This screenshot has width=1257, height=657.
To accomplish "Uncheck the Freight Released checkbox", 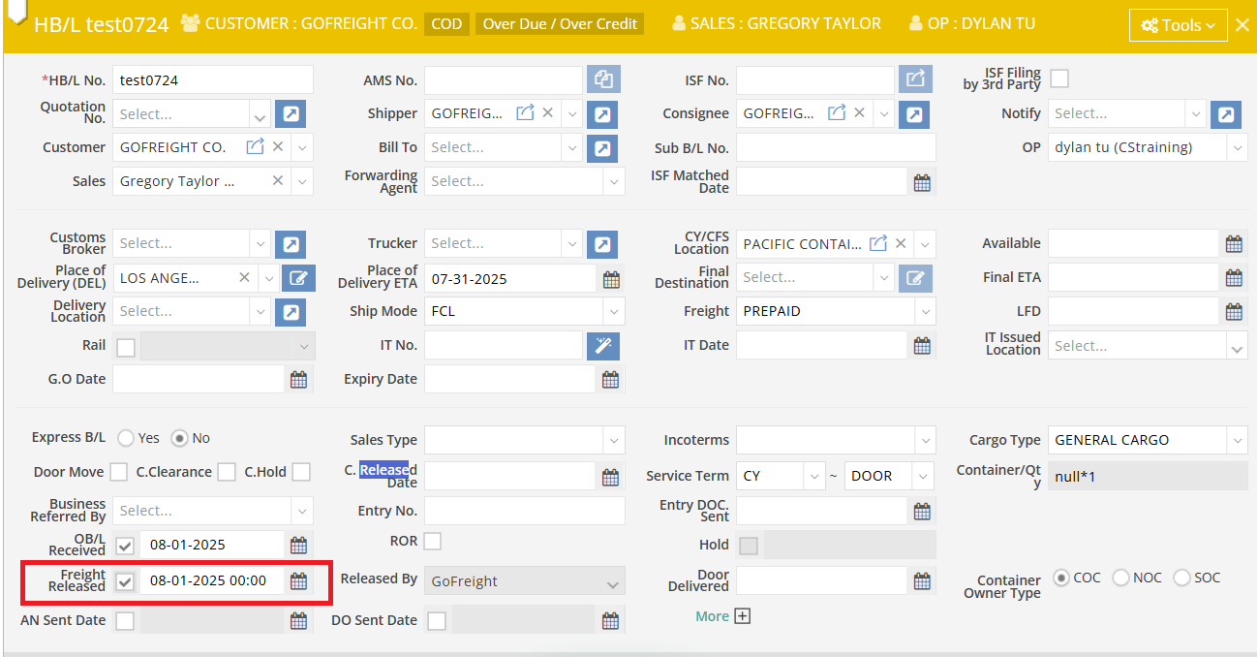I will click(x=125, y=580).
